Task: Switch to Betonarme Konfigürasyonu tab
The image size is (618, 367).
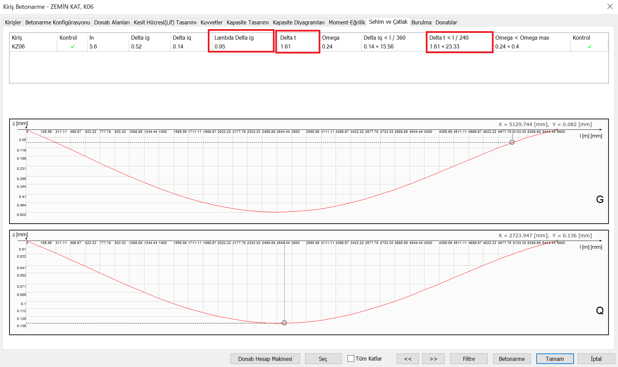Action: pos(58,22)
